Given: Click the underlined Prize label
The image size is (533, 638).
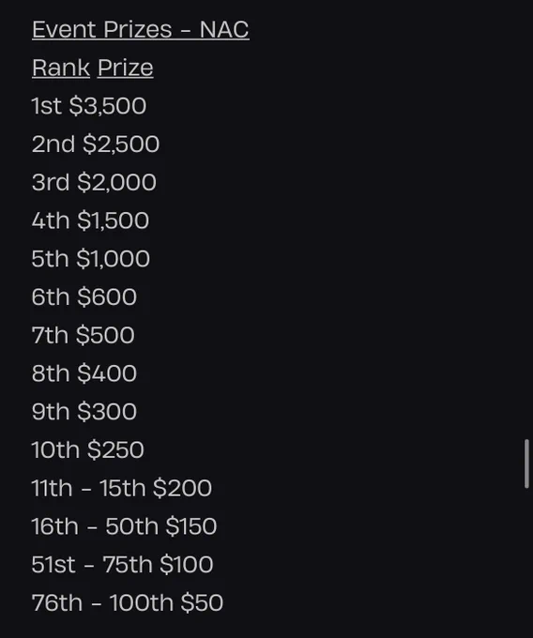Looking at the screenshot, I should pyautogui.click(x=126, y=68).
